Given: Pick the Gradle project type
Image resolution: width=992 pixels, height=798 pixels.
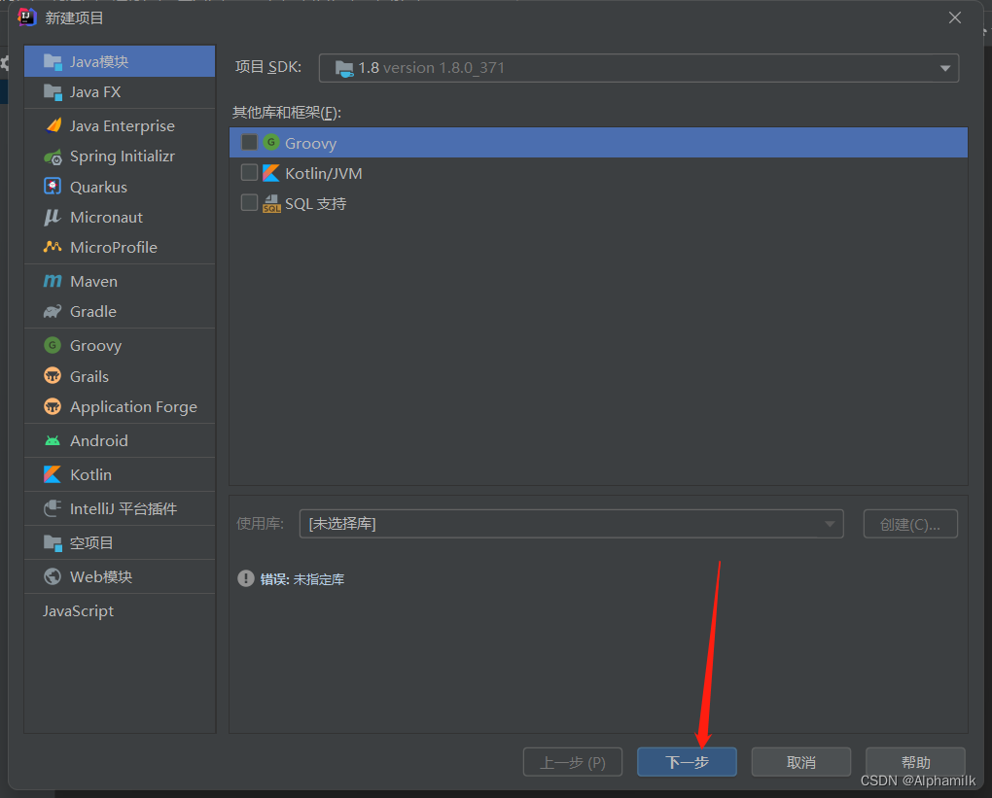Looking at the screenshot, I should click(120, 311).
